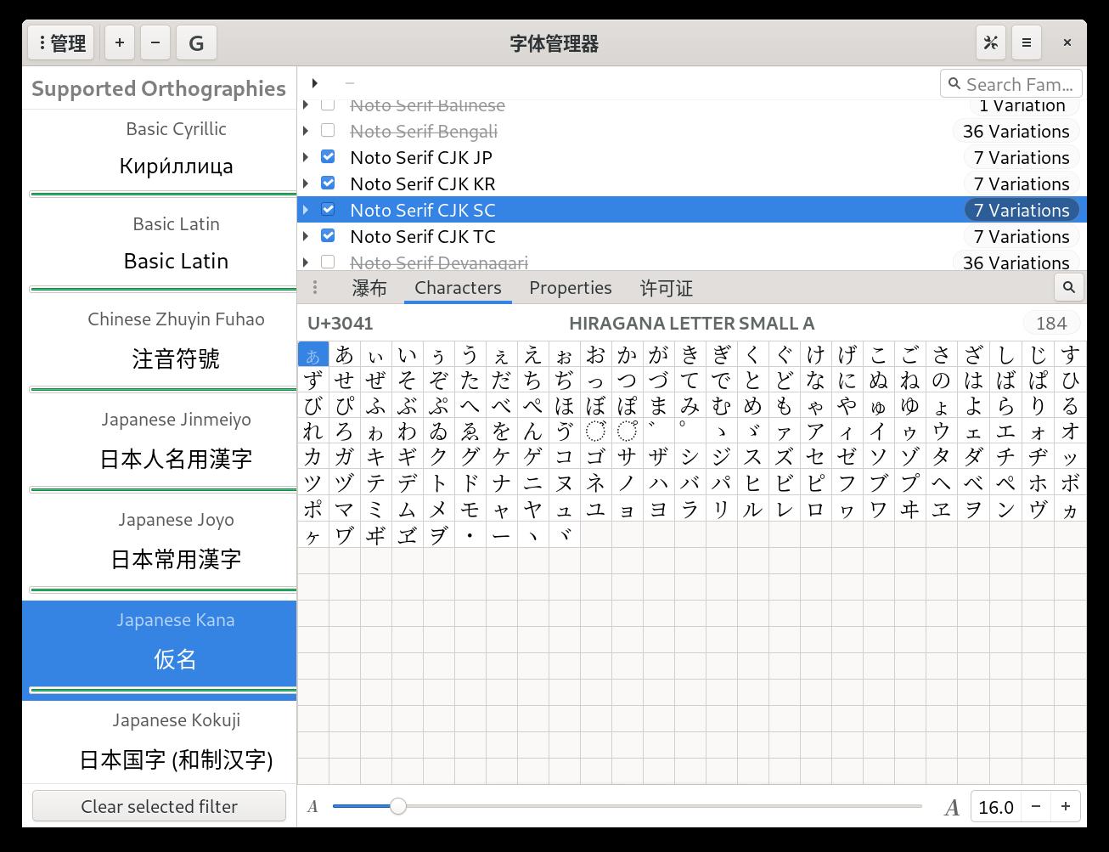1109x852 pixels.
Task: Switch to the 瀑布 tab
Action: (x=369, y=288)
